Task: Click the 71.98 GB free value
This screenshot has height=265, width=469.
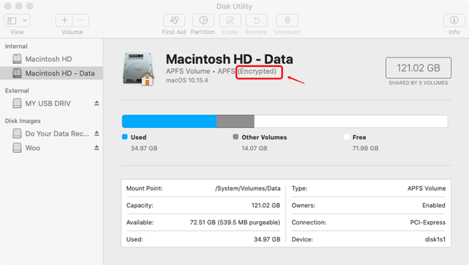Action: (365, 148)
